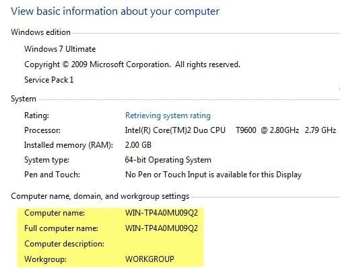Click the Pen and Touch label
Screen dimensions: 340x268
pyautogui.click(x=52, y=175)
